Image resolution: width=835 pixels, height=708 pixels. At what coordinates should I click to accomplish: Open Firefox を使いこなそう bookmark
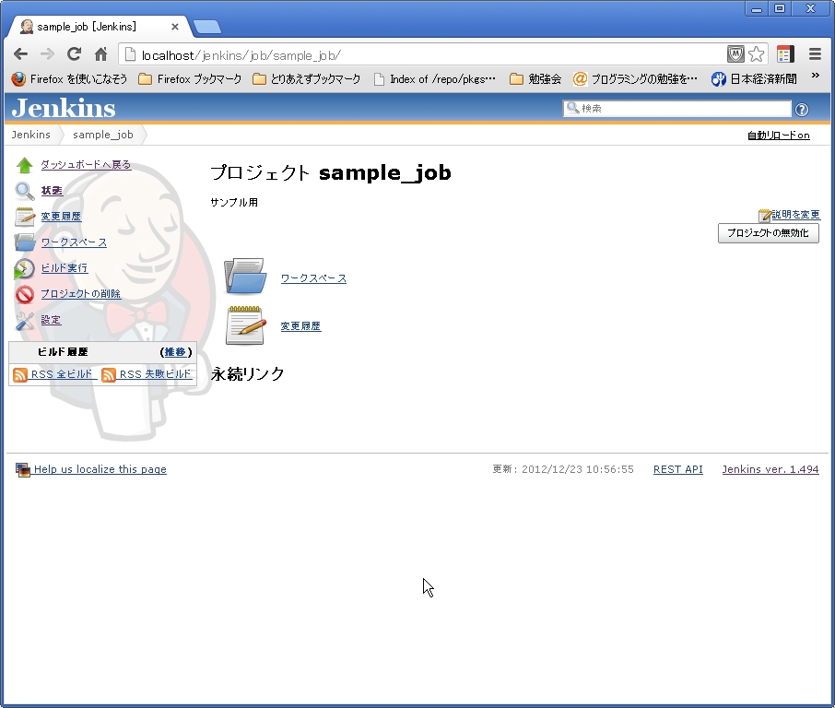point(69,79)
